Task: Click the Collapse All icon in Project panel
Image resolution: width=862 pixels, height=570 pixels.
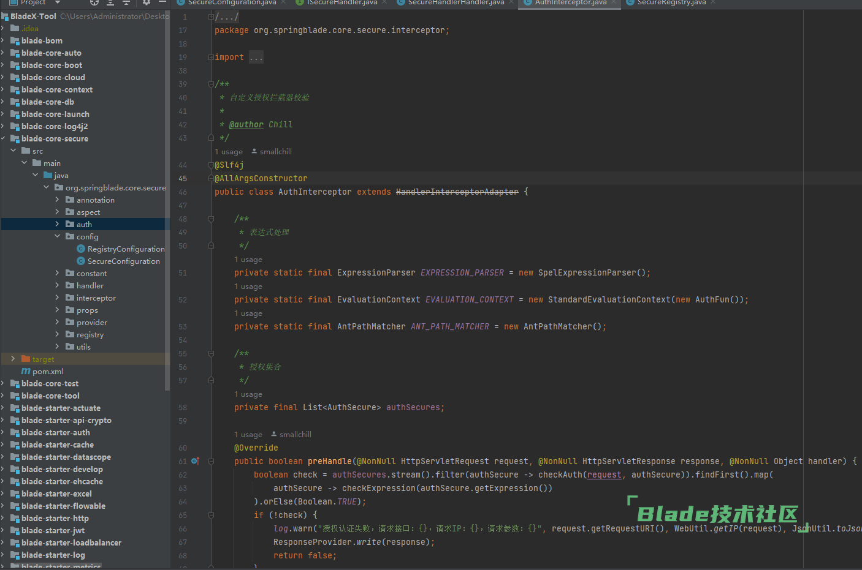Action: pyautogui.click(x=126, y=2)
